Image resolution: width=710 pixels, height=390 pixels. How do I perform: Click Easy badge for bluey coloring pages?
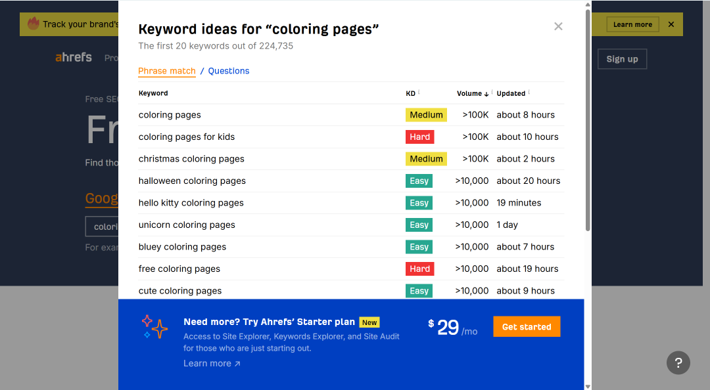tap(419, 247)
